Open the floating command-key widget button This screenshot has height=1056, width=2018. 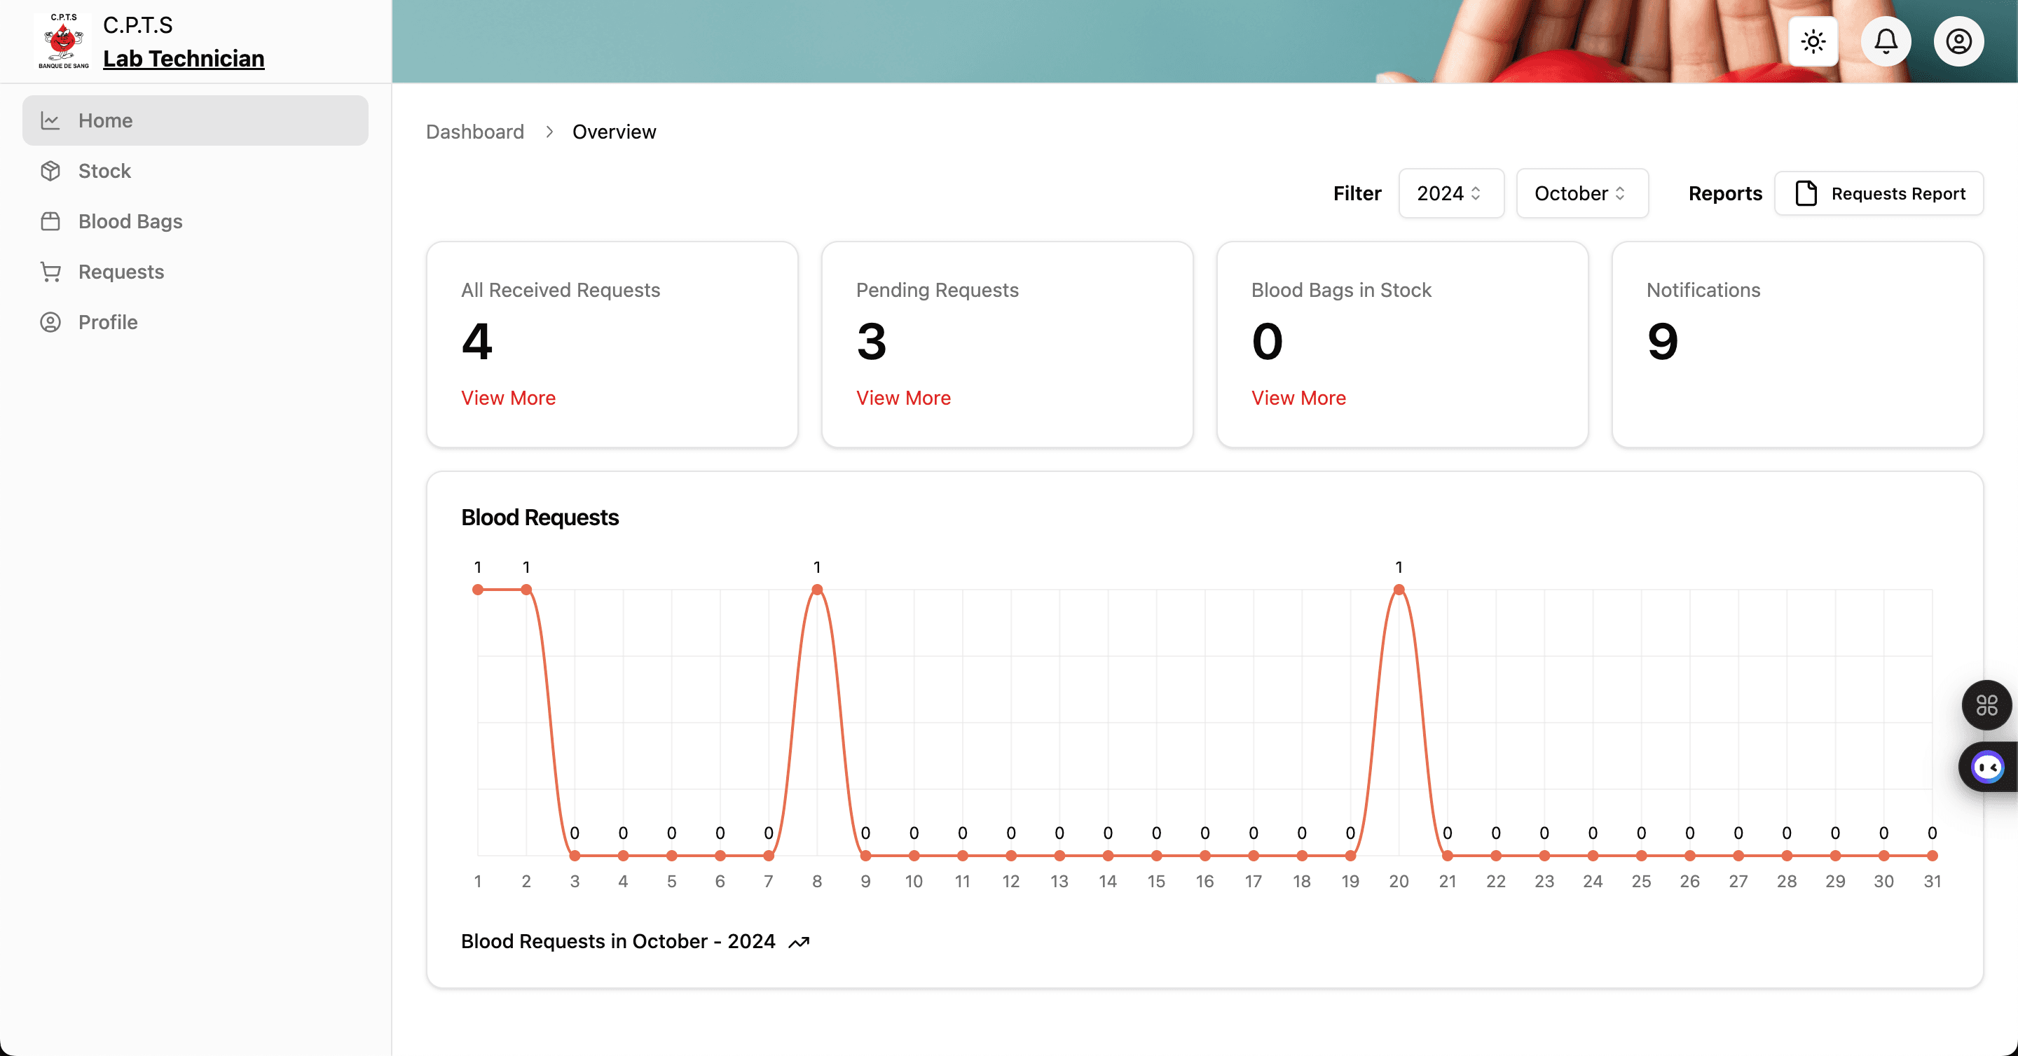coord(1986,705)
